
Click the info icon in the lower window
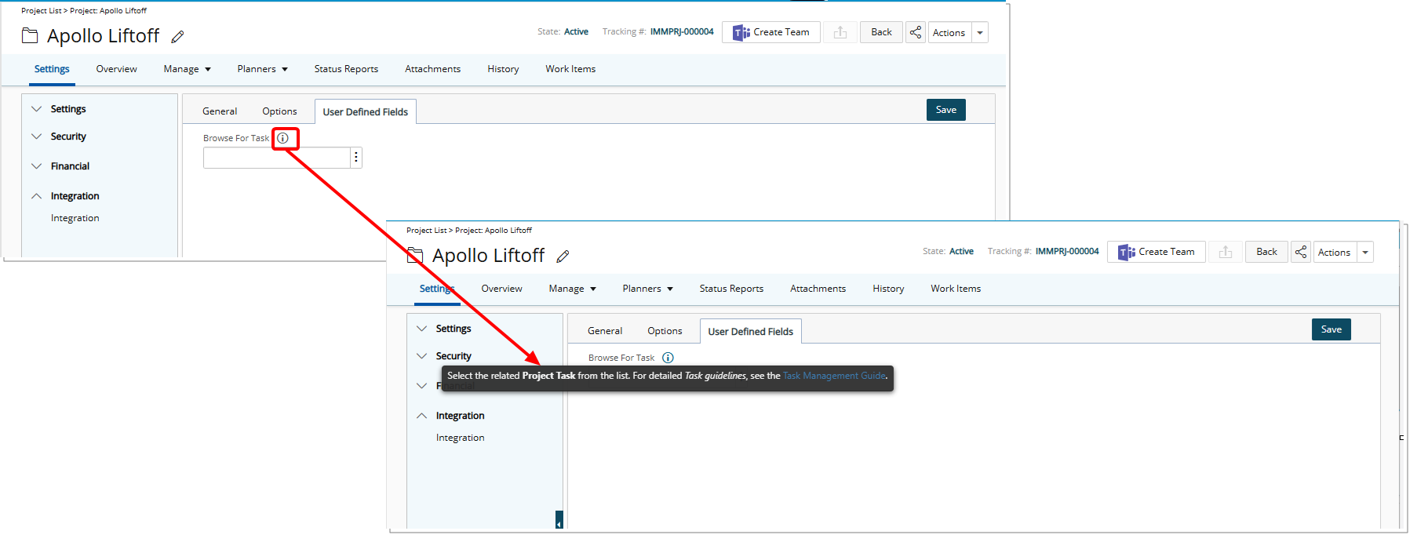[x=668, y=358]
